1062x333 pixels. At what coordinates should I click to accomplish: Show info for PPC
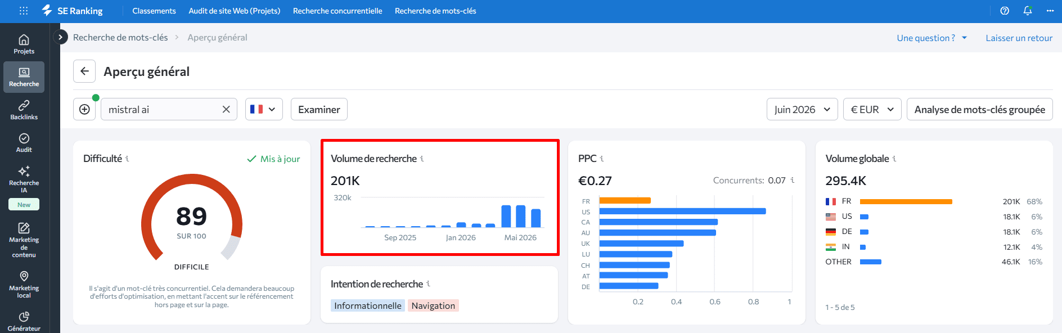(x=602, y=159)
